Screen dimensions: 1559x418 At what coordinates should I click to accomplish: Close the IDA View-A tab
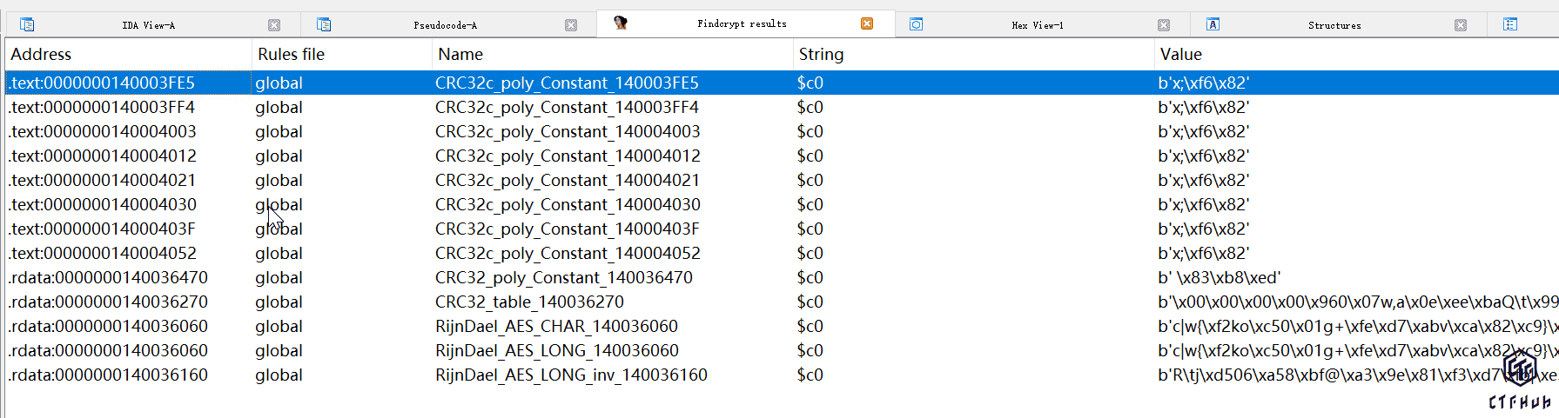click(x=274, y=25)
